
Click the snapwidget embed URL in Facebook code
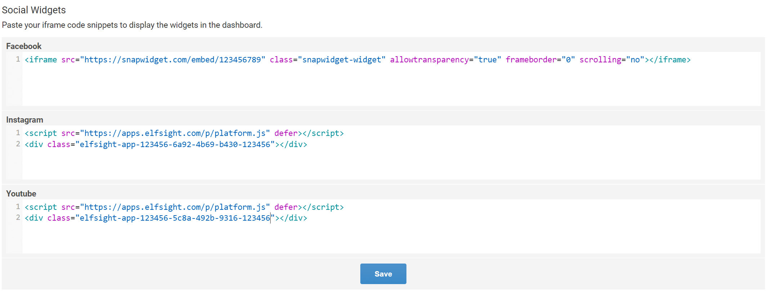point(174,60)
